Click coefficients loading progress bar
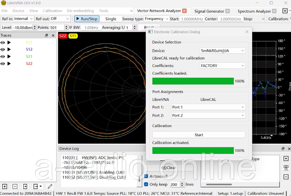Screen dimensions: 291x196 (x=193, y=81)
